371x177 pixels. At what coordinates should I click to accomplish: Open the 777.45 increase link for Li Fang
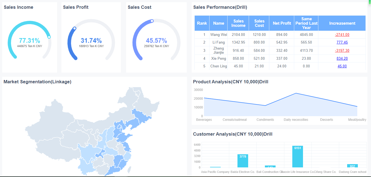pyautogui.click(x=342, y=42)
